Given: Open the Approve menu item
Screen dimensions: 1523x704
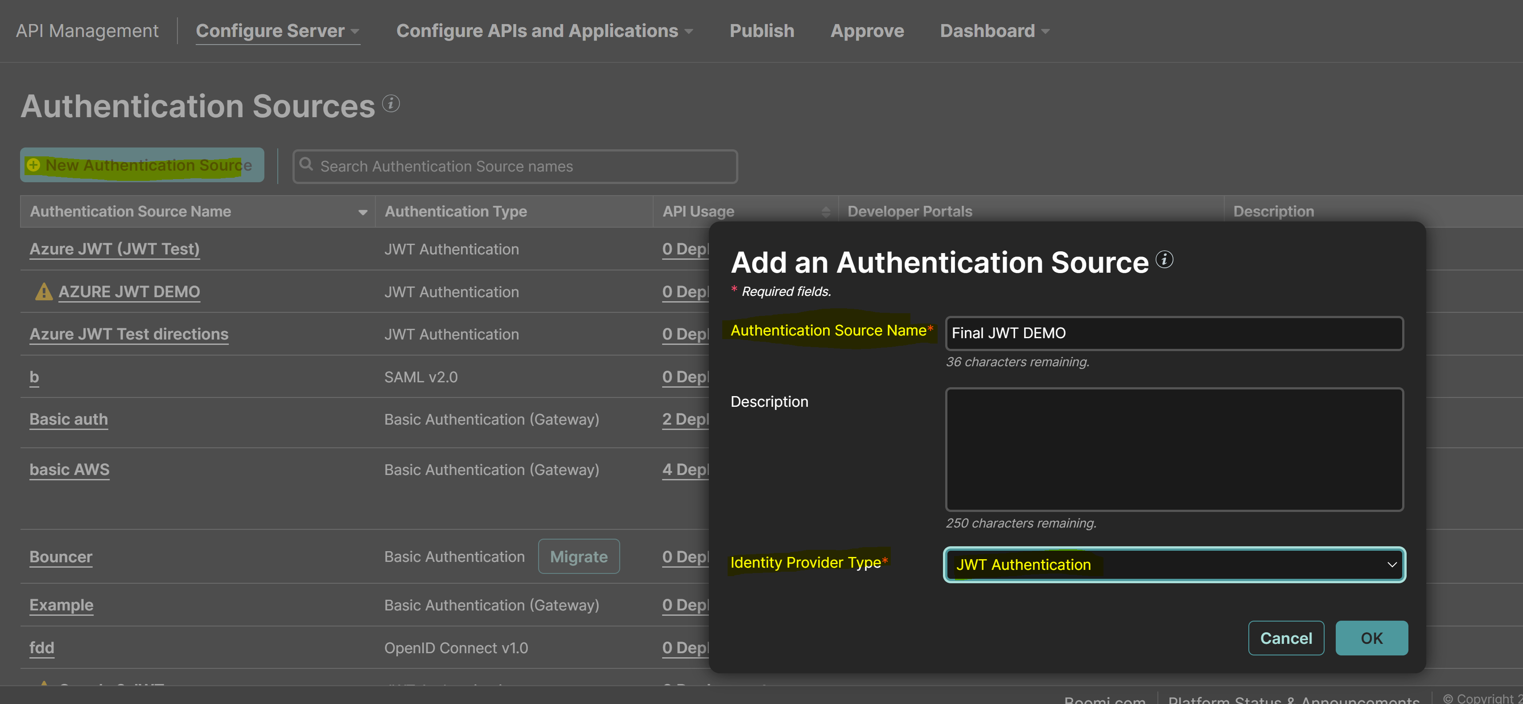Looking at the screenshot, I should click(x=867, y=31).
